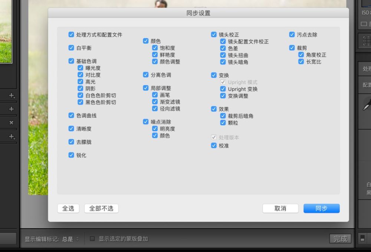
Task: Toggle the 颗粒 checkbox
Action: click(x=223, y=123)
